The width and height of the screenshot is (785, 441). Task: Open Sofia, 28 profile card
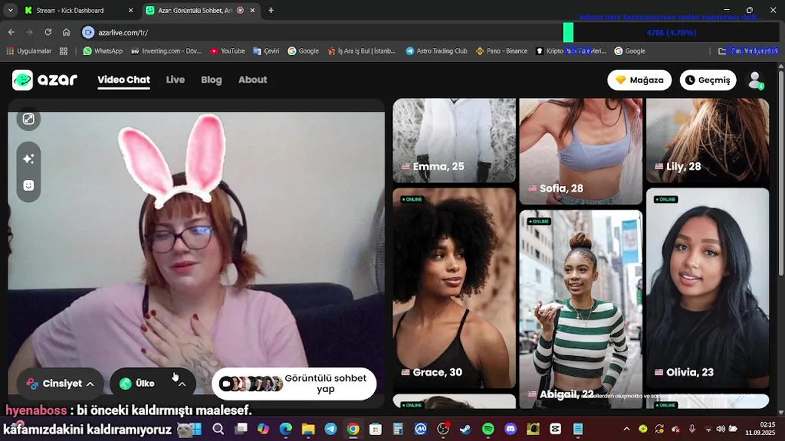pos(581,151)
